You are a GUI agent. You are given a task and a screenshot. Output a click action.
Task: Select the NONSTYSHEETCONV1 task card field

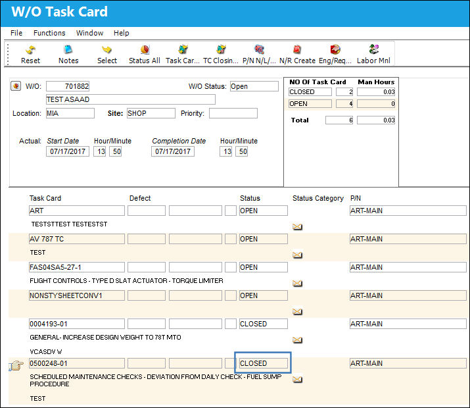tap(77, 295)
